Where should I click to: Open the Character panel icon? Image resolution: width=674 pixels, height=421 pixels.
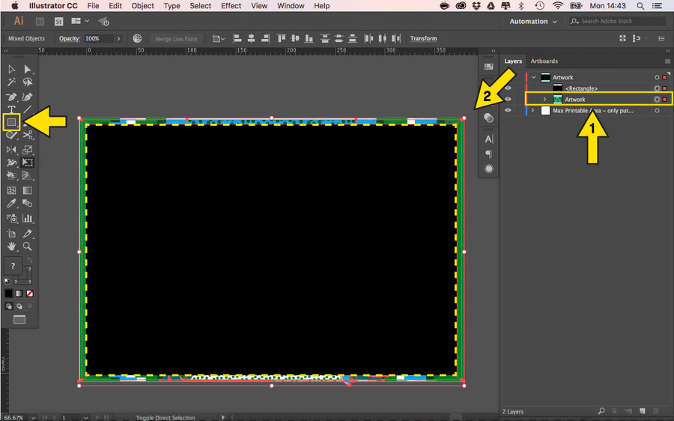tap(489, 139)
